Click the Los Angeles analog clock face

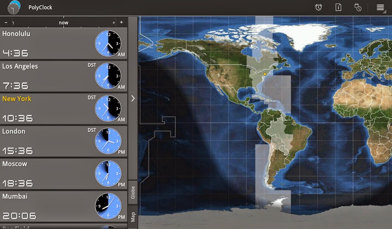[108, 76]
